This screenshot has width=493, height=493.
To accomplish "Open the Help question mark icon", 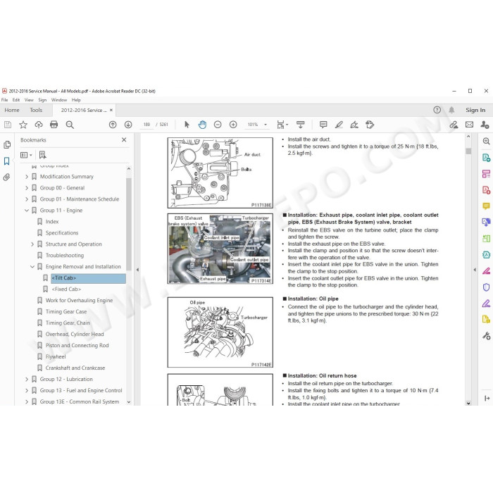I will [x=437, y=110].
